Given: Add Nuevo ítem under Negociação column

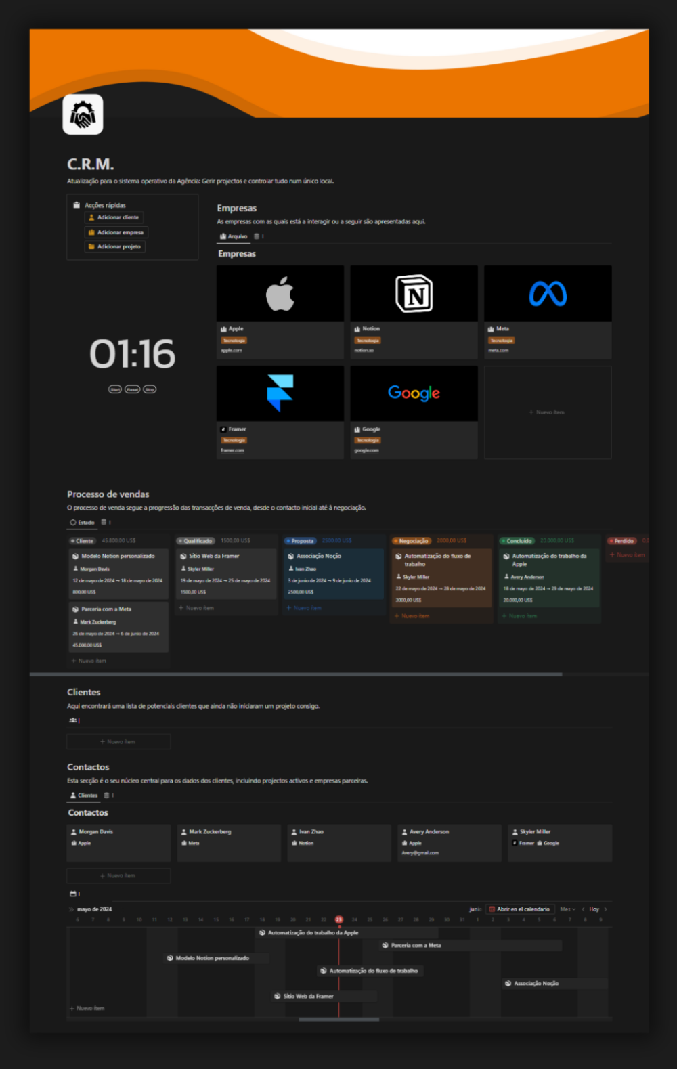Looking at the screenshot, I should (x=412, y=616).
